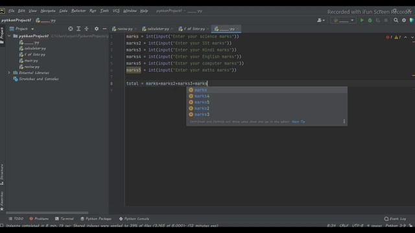Open the user account icon
This screenshot has height=233, width=415.
tap(320, 20)
